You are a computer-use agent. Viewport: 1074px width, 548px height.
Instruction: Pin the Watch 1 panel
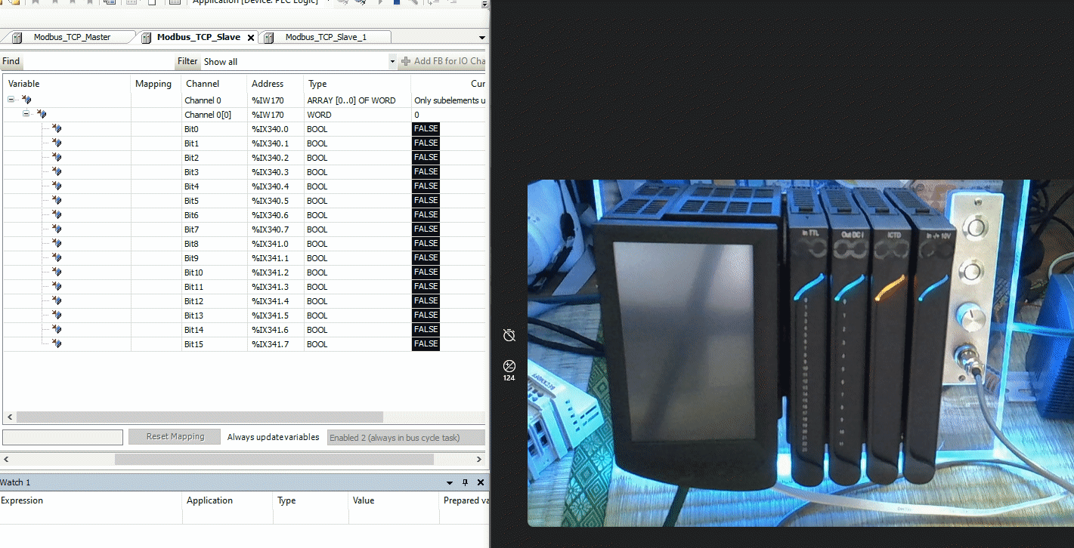(x=465, y=482)
